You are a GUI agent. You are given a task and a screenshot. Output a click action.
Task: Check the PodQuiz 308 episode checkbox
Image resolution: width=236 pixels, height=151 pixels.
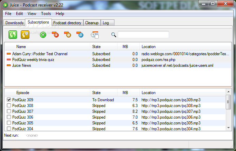[9, 106]
